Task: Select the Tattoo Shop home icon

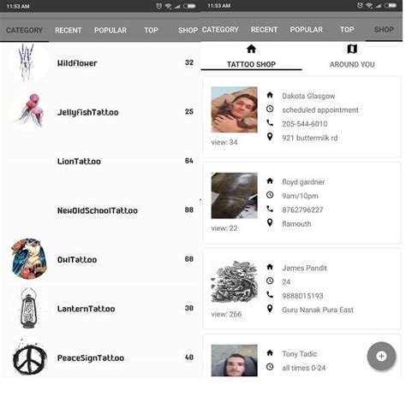Action: click(x=251, y=49)
